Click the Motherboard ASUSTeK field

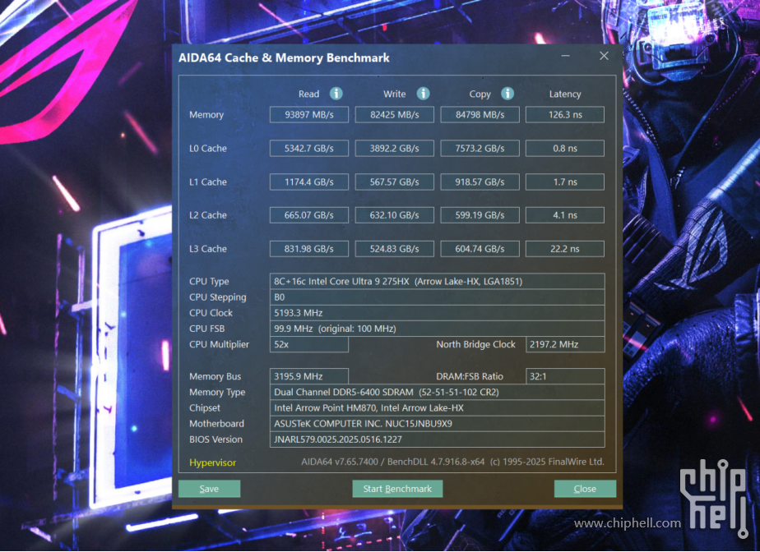pos(438,424)
